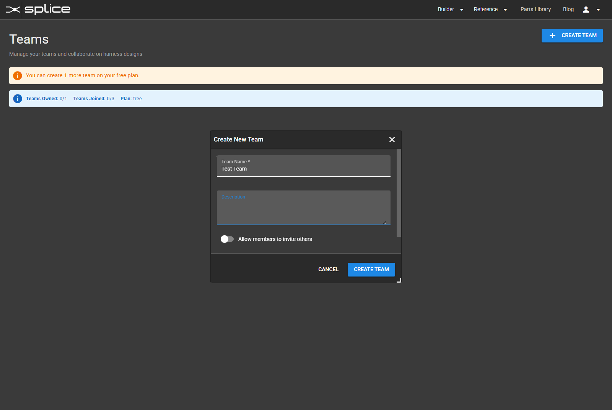The width and height of the screenshot is (612, 410).
Task: Expand the Builder dropdown
Action: [450, 9]
